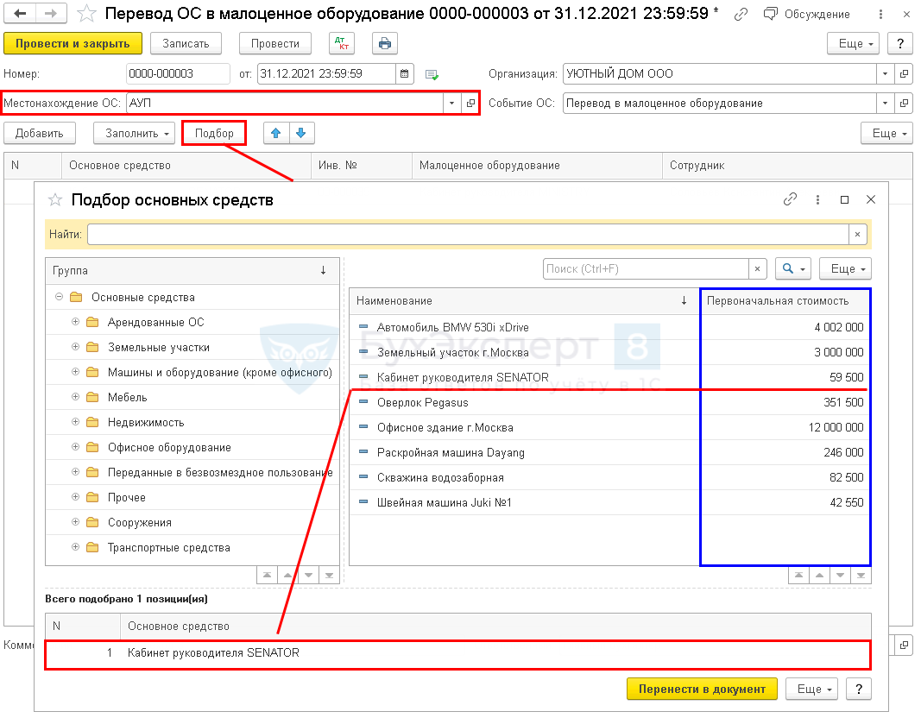Screen dimensions: 921x718
Task: Click the printer icon in toolbar
Action: [x=385, y=44]
